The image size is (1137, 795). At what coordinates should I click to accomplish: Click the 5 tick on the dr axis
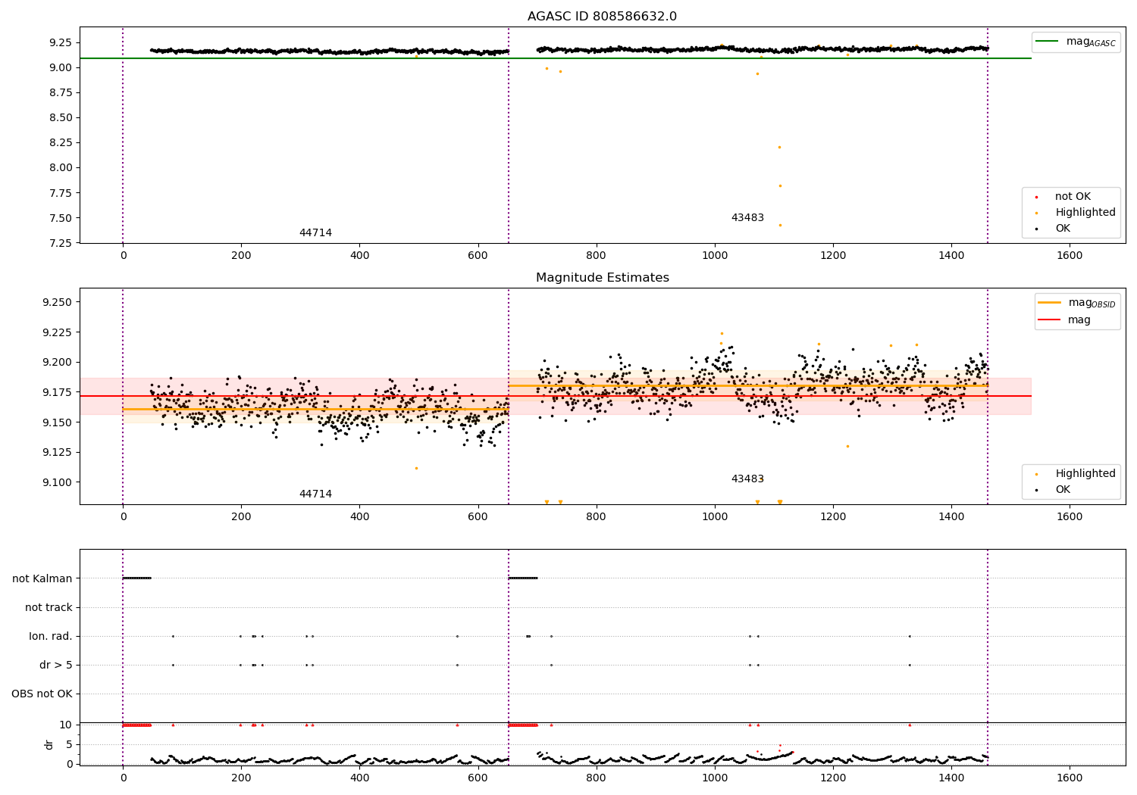coord(69,744)
